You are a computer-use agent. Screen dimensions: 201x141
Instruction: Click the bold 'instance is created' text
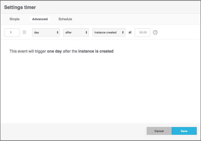coord(96,51)
